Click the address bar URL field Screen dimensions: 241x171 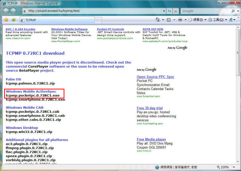[x=94, y=11]
